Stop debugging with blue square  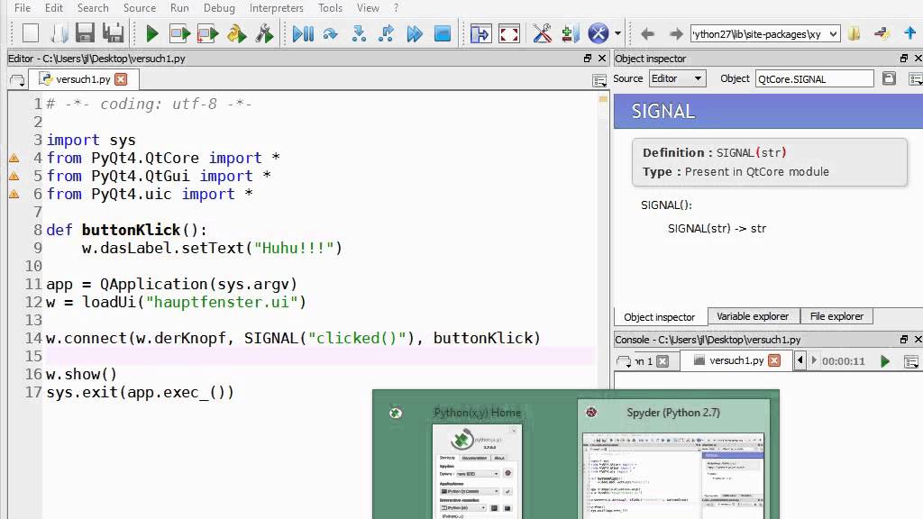(x=442, y=33)
